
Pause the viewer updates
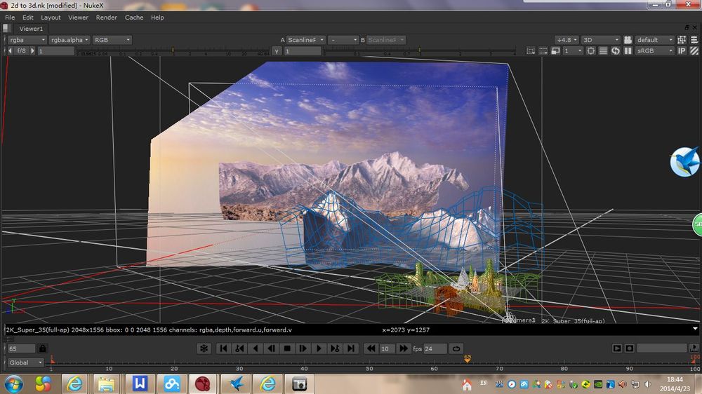click(628, 51)
